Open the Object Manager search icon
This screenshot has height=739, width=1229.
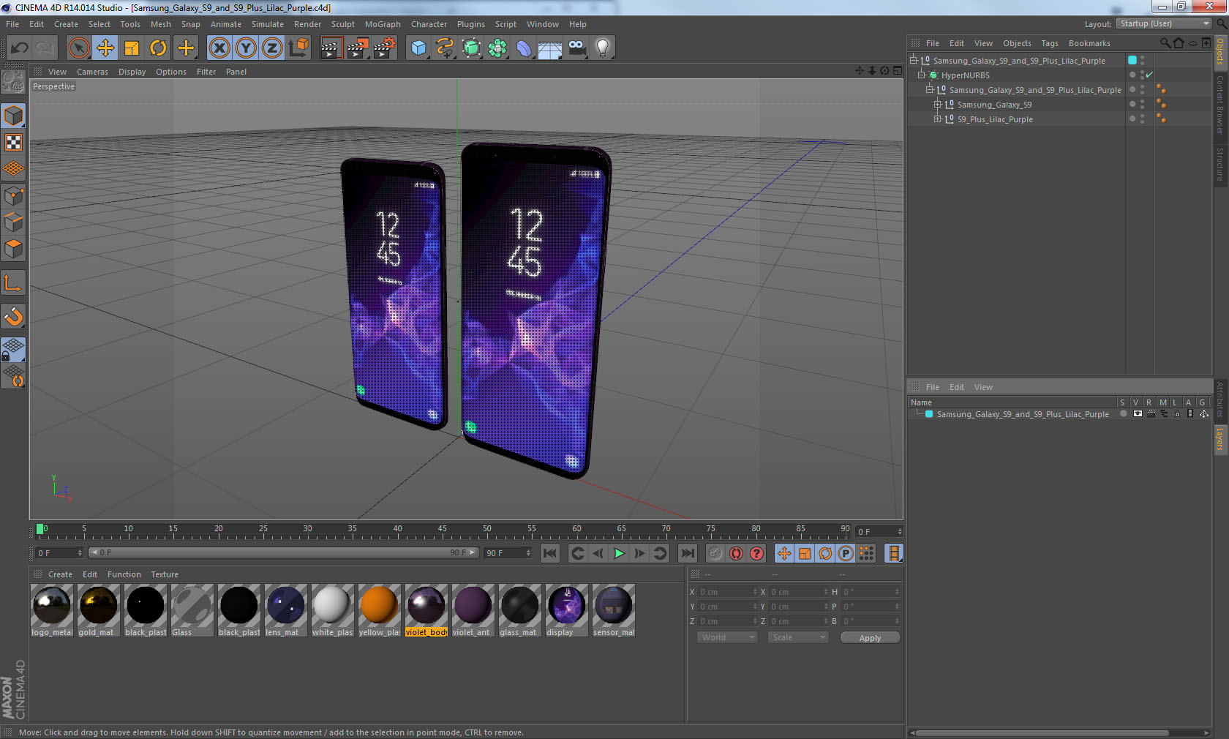point(1165,43)
